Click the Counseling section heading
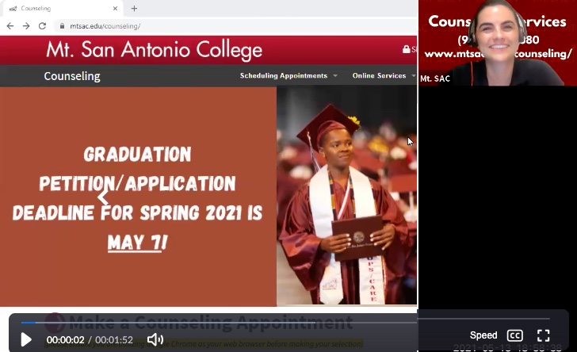Viewport: 577px width, 352px height. (72, 76)
